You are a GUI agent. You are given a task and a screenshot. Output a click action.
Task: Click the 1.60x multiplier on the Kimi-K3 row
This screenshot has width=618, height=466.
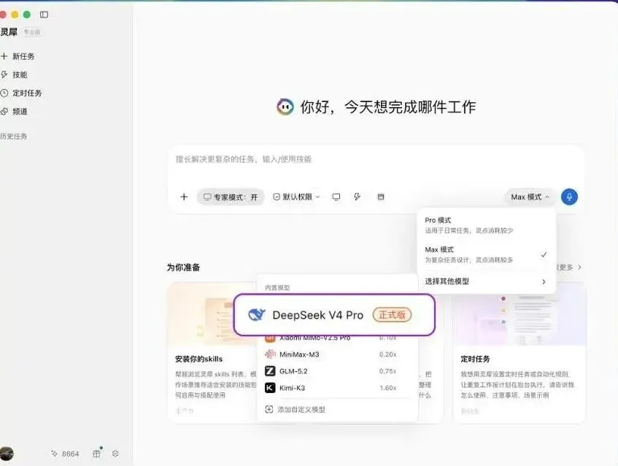click(x=388, y=388)
